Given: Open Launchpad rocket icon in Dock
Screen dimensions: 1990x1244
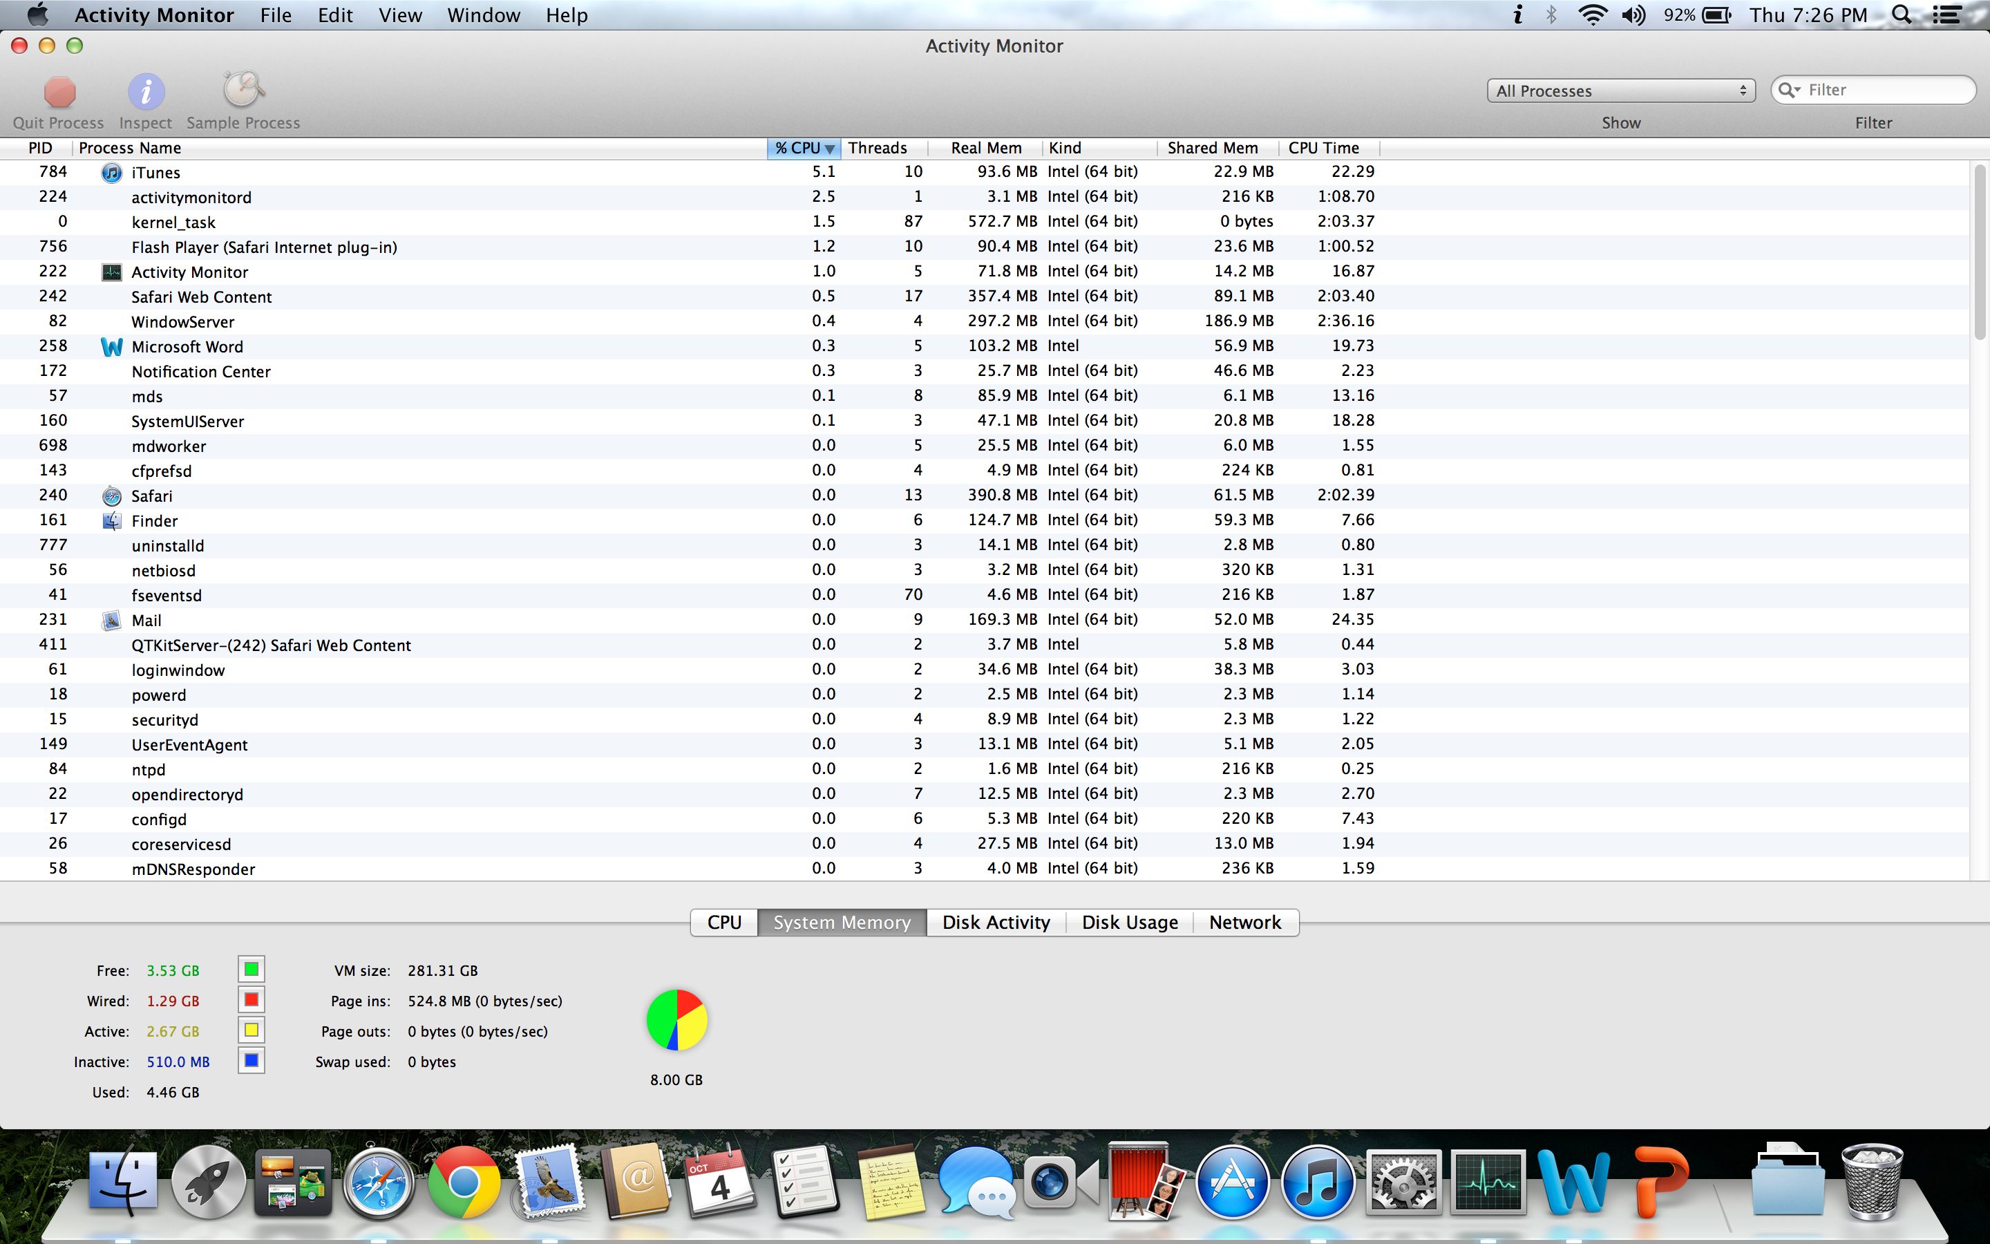Looking at the screenshot, I should (208, 1183).
